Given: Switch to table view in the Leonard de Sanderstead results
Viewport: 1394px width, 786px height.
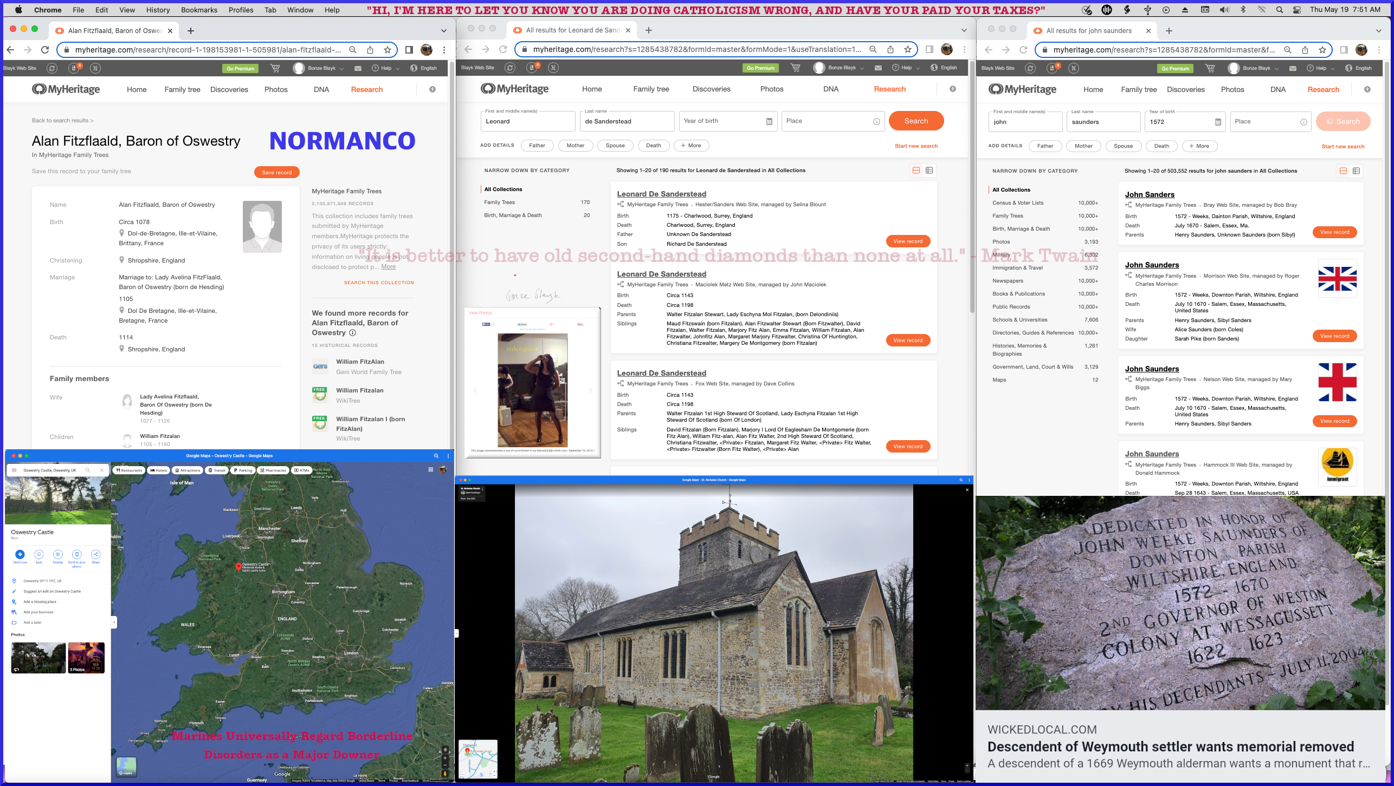Looking at the screenshot, I should coord(930,171).
